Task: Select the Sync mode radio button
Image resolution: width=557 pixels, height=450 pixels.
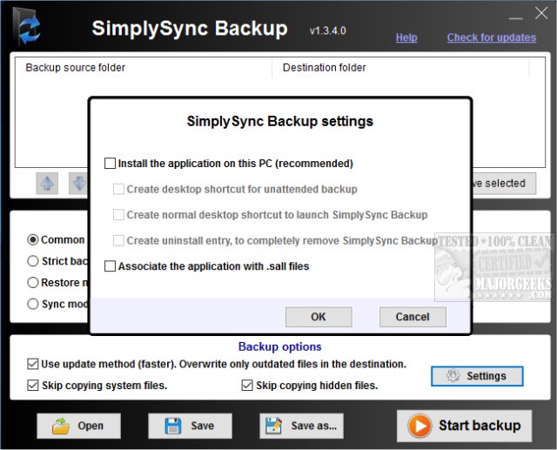Action: (33, 304)
